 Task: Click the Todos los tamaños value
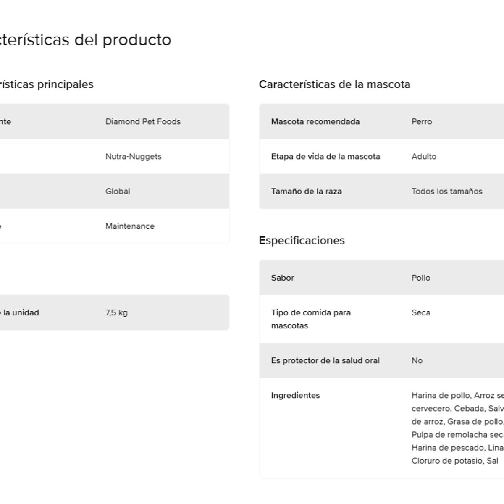pyautogui.click(x=447, y=191)
